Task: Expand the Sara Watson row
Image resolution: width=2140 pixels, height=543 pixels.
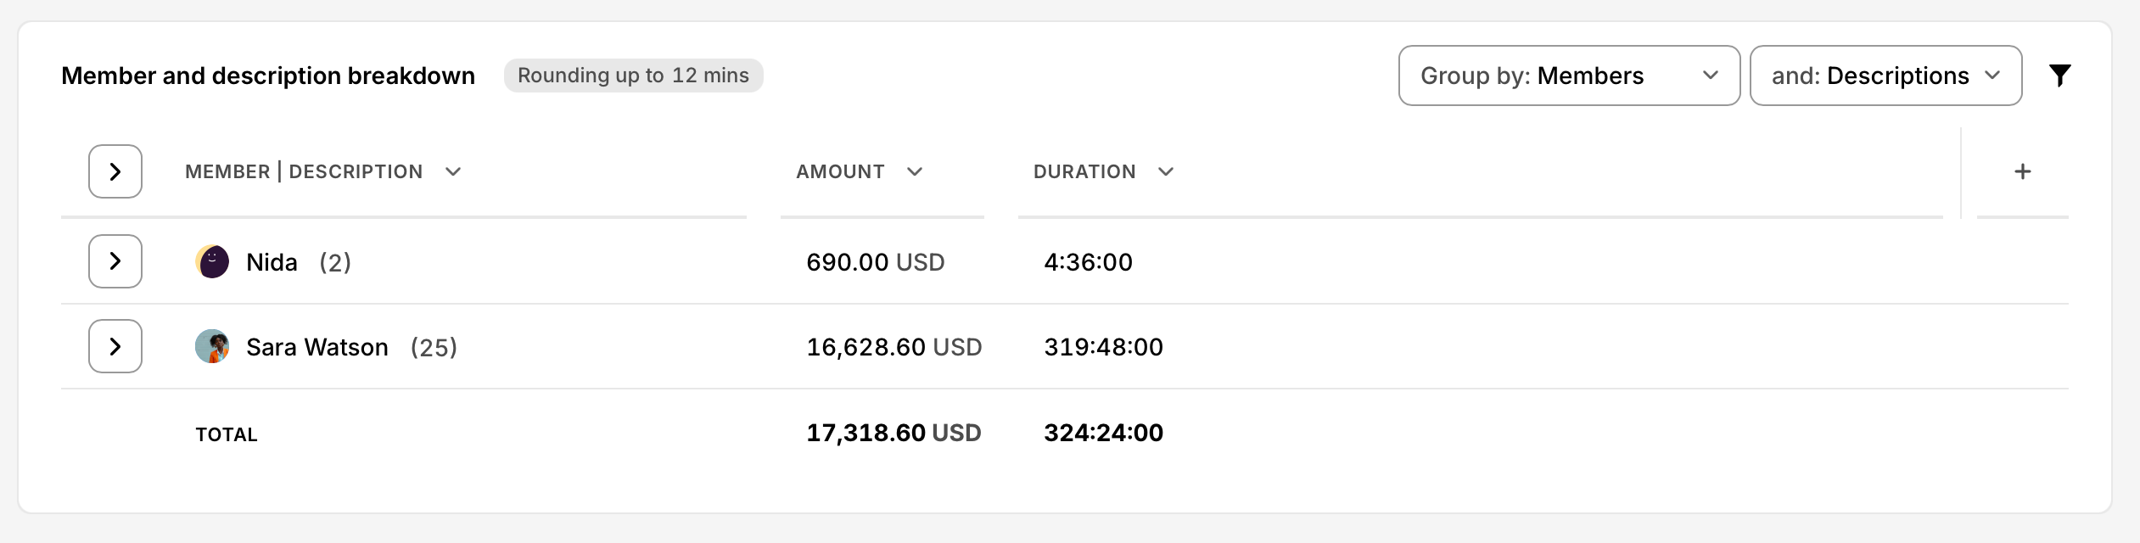Action: click(115, 346)
